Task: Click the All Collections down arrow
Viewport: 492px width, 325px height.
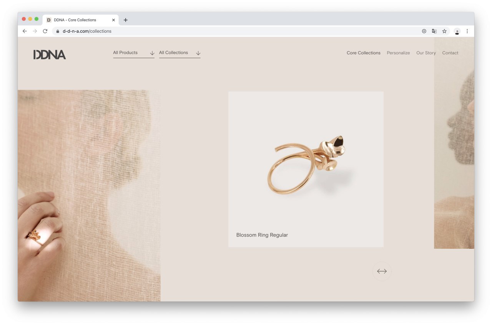Action: point(198,53)
